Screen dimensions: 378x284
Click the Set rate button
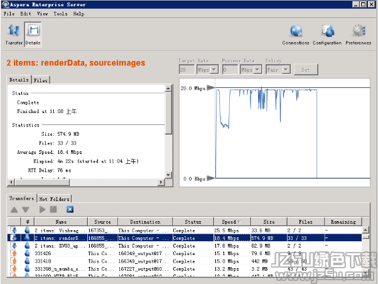coord(306,70)
